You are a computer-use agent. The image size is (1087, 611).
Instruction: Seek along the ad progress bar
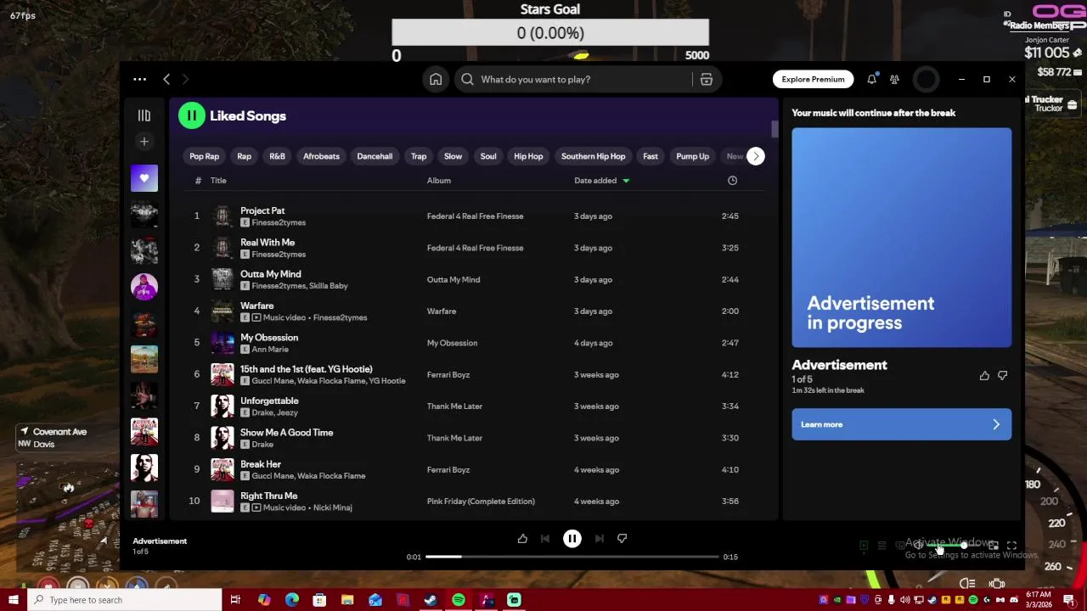[x=572, y=557]
